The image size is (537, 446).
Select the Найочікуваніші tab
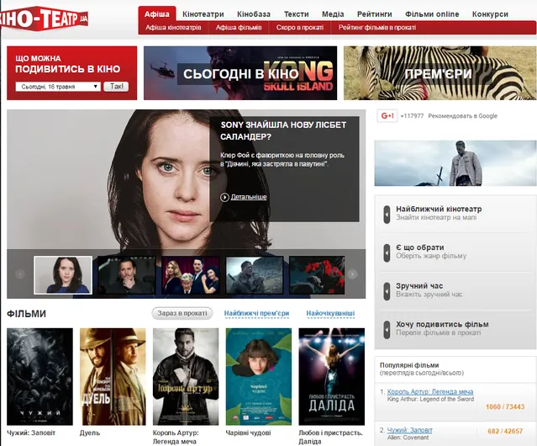pyautogui.click(x=330, y=314)
